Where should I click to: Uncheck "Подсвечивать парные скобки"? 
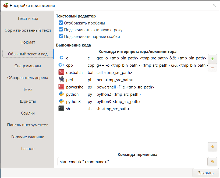coord(61,37)
